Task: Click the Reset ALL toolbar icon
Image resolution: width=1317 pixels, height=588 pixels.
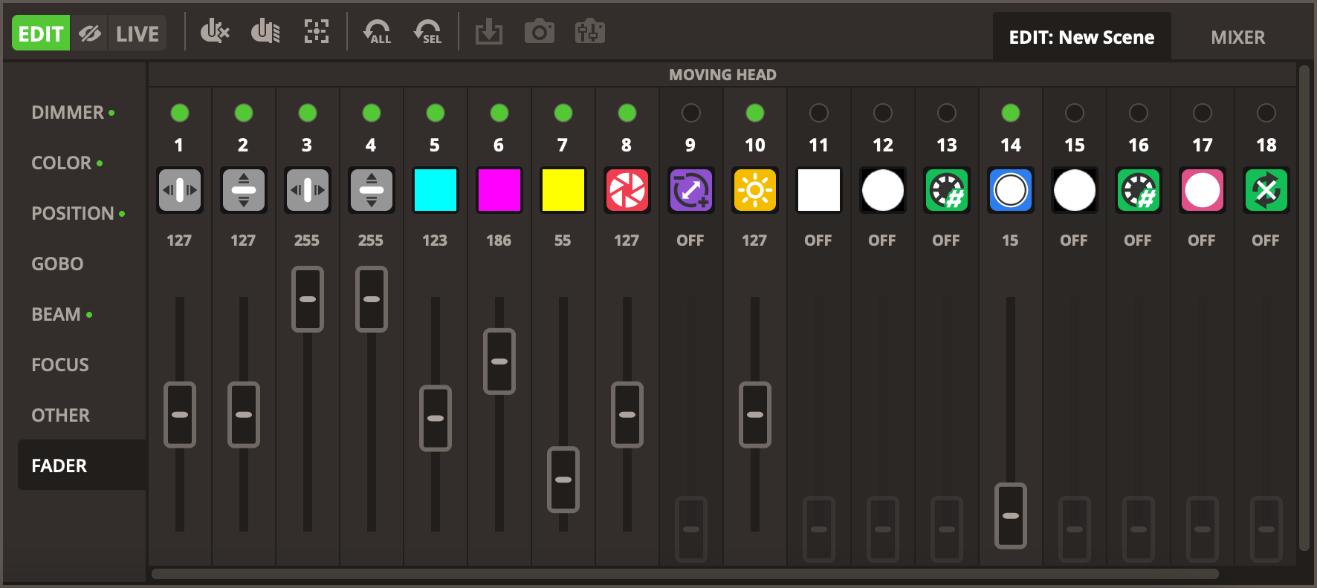Action: pos(378,33)
